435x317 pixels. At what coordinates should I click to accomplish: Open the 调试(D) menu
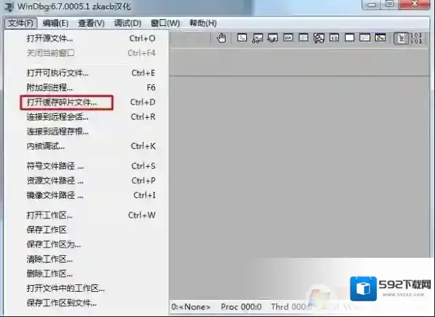pyautogui.click(x=127, y=23)
